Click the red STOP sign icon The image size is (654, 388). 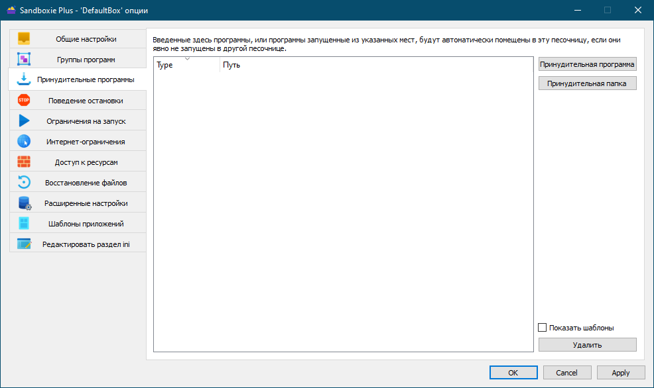click(24, 101)
